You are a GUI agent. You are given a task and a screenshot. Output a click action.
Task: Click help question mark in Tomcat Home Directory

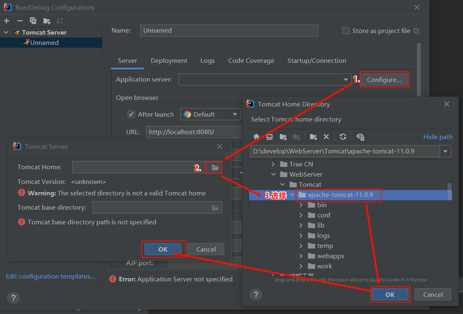256,294
